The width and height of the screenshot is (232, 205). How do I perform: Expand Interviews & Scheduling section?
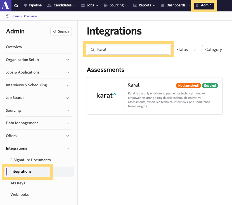(x=39, y=85)
